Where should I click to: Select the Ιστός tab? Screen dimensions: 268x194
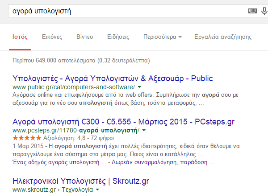(20, 37)
